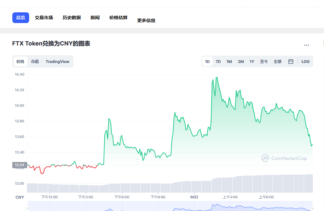
Task: Click the 下午6:00 x-axis label
Action: [x=122, y=197]
